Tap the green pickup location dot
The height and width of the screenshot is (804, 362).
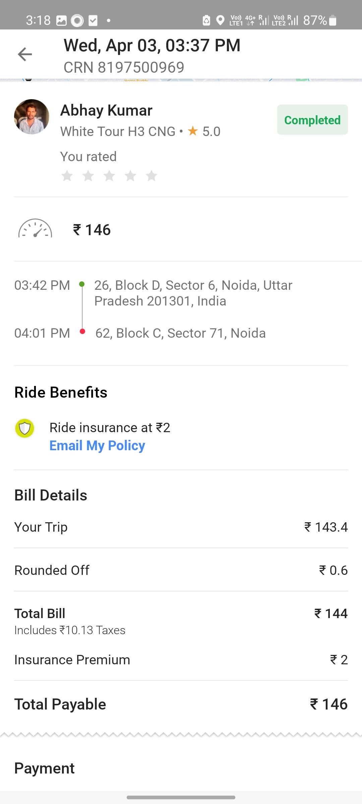pos(82,284)
